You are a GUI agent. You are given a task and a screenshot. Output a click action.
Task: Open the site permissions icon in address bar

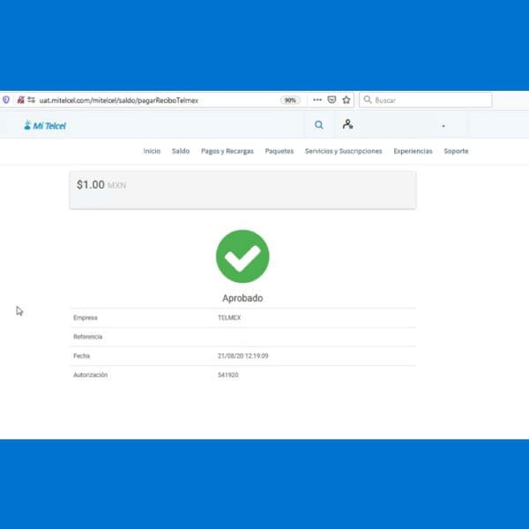(32, 100)
